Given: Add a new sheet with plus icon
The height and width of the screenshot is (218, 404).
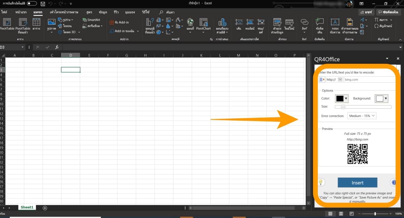Looking at the screenshot, I should coord(45,208).
